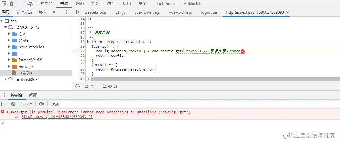This screenshot has height=144, width=340.
Task: Expand the localhost:8080 tree node
Action: (6, 79)
